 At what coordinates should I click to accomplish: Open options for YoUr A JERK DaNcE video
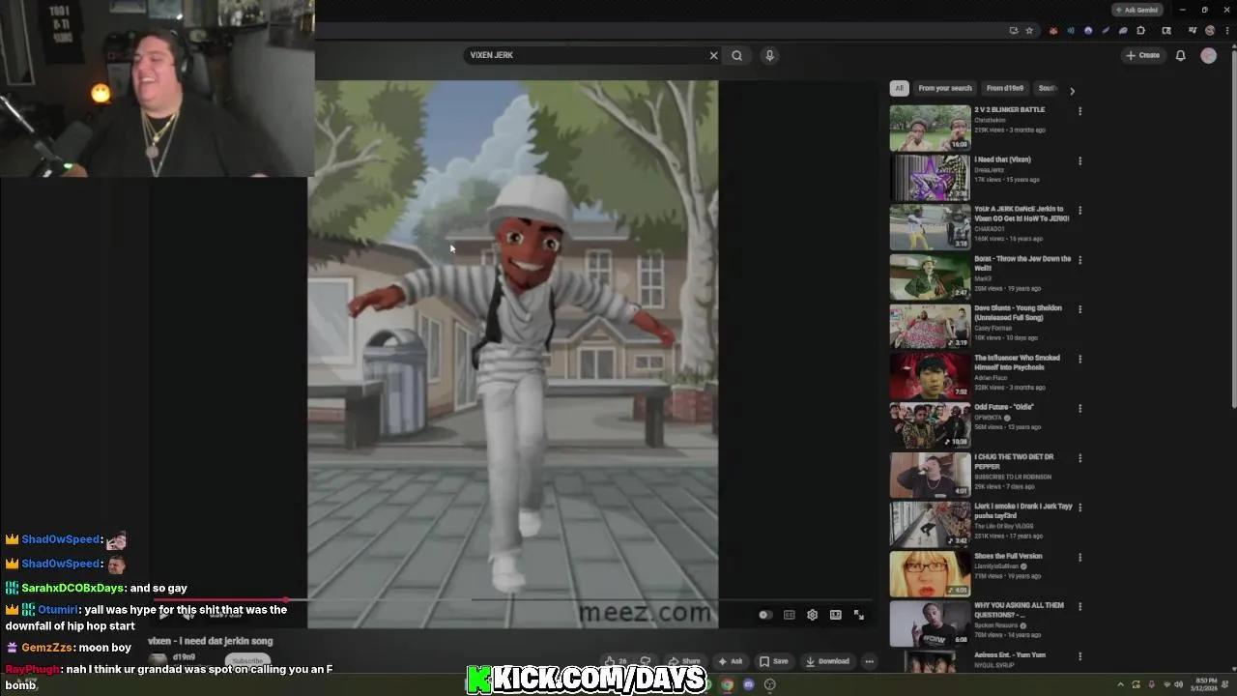coord(1079,210)
